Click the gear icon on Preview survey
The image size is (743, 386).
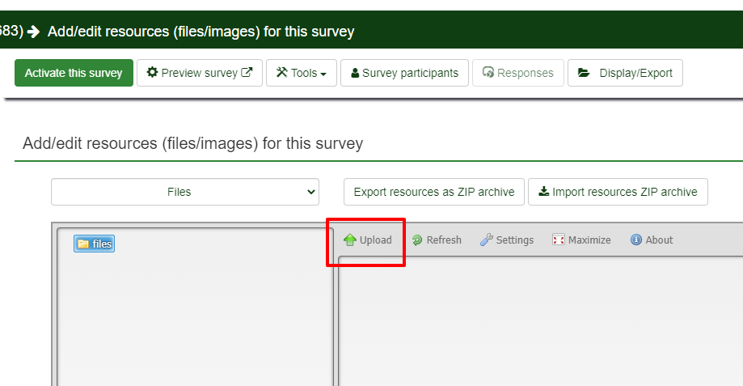tap(152, 73)
